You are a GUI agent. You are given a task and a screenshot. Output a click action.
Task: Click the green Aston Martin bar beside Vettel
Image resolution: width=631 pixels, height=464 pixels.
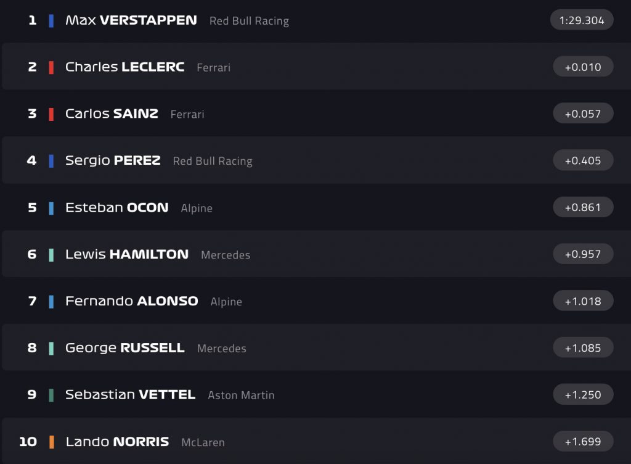[x=51, y=396]
